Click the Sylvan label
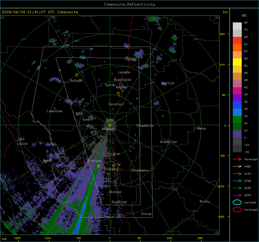The height and width of the screenshot is (242, 259). [x=110, y=85]
